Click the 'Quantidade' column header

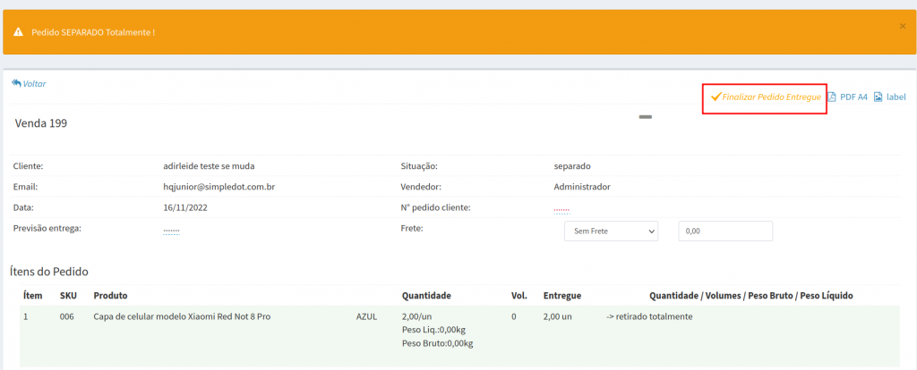[x=425, y=295]
